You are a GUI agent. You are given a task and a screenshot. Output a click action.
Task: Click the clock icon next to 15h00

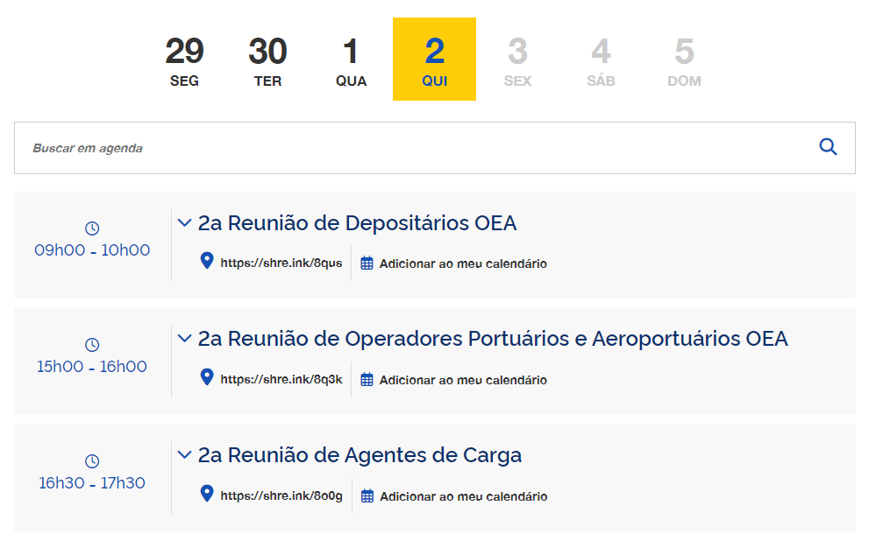click(92, 344)
